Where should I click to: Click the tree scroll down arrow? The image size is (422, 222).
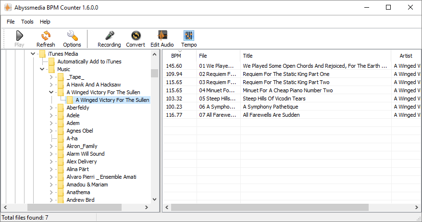[x=154, y=199]
